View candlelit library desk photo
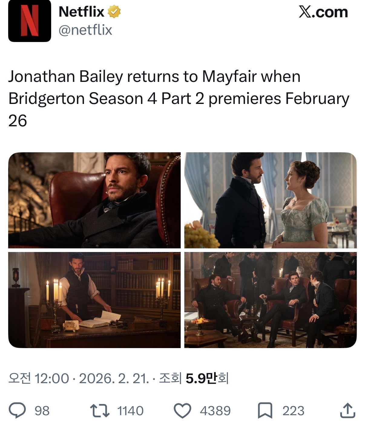 94,300
